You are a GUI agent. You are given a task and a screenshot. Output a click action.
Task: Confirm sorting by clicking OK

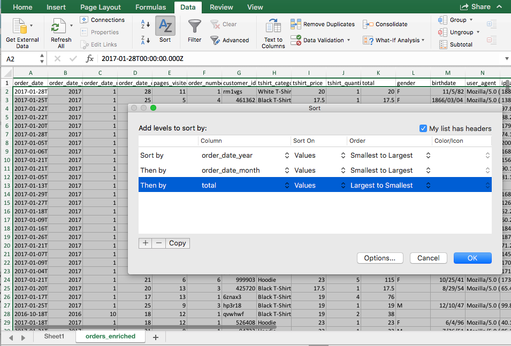pyautogui.click(x=472, y=258)
